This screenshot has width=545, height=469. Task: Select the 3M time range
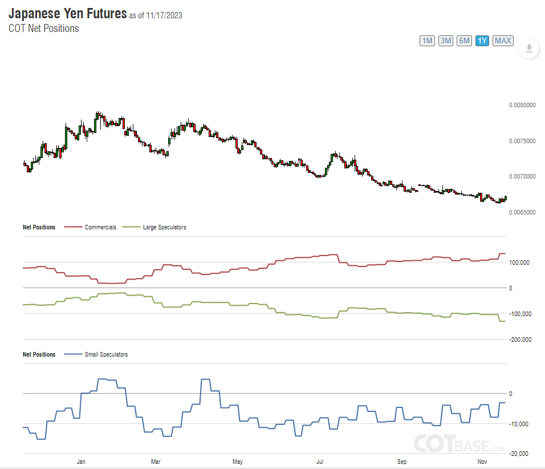(446, 41)
